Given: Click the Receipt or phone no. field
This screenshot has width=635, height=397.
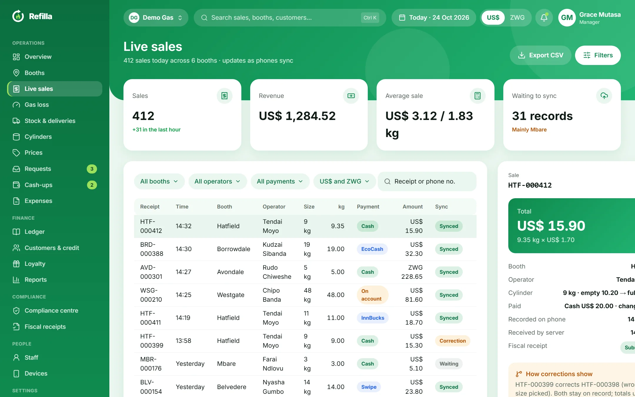Looking at the screenshot, I should [x=427, y=181].
